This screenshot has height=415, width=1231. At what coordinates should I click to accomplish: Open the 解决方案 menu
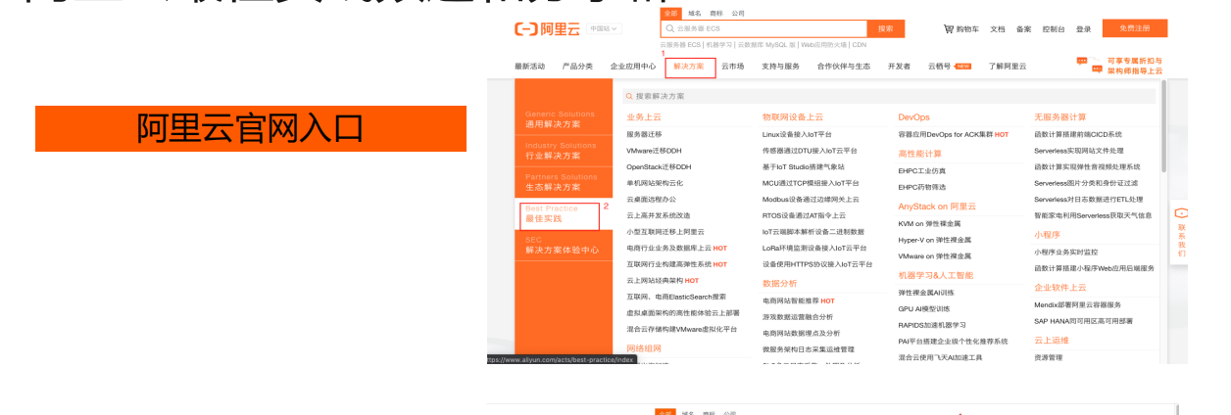tap(689, 67)
